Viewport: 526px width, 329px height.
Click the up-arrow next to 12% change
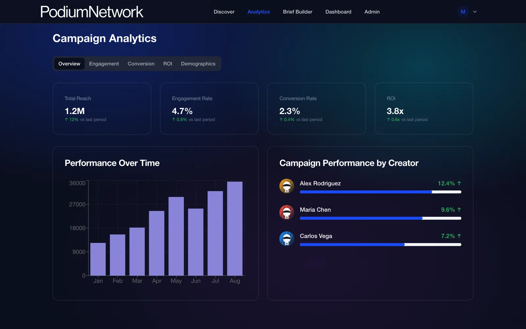click(x=66, y=119)
